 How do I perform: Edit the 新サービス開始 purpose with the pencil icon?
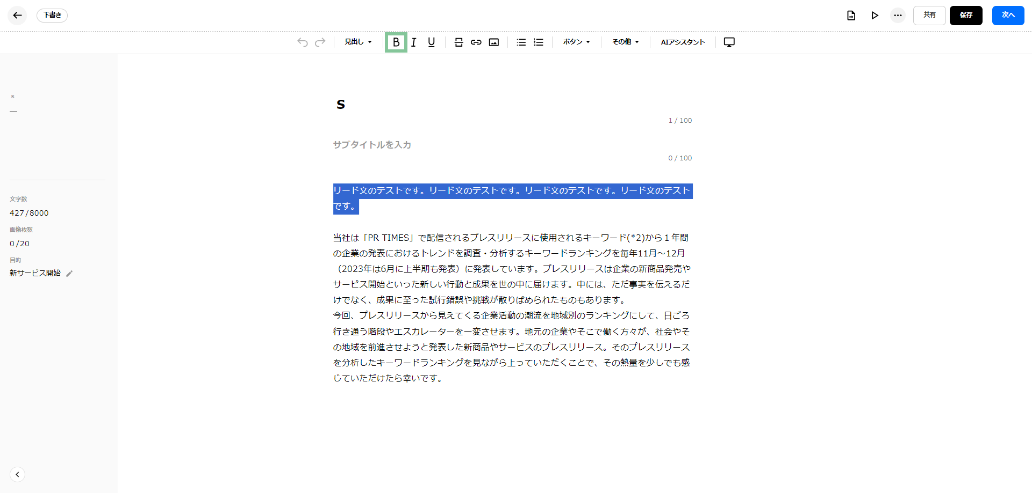click(x=69, y=274)
